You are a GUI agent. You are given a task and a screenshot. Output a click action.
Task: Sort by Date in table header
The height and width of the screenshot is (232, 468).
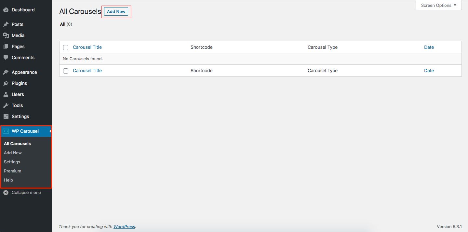pyautogui.click(x=429, y=47)
